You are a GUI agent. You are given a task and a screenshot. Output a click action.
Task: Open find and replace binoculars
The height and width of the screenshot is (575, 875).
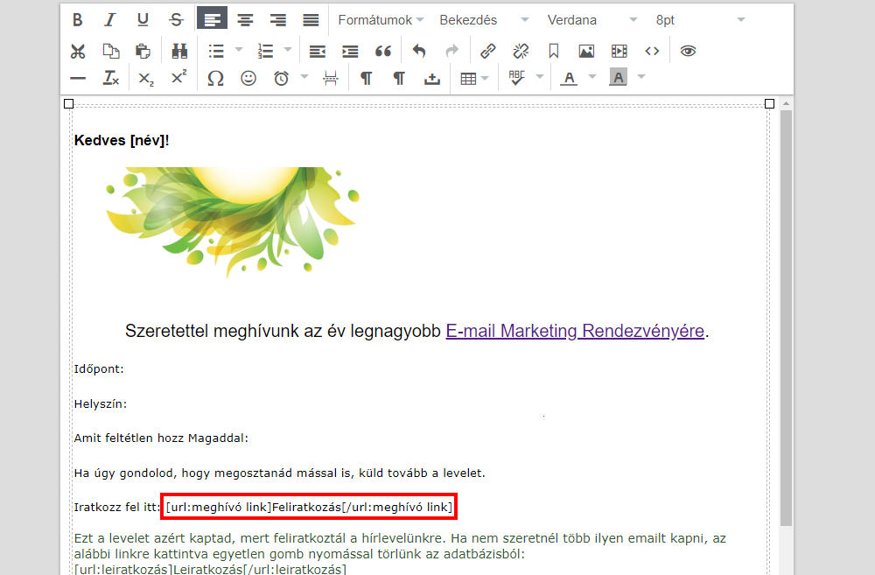click(179, 52)
